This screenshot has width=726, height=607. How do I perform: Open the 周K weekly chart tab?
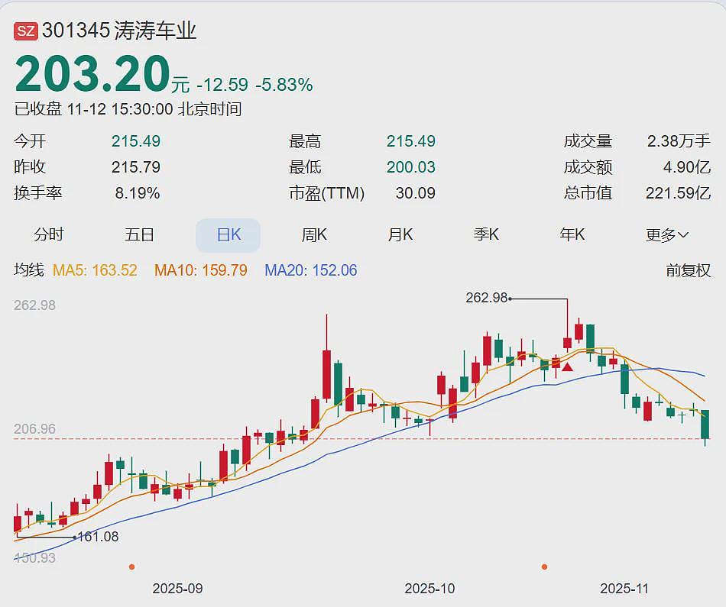[314, 234]
